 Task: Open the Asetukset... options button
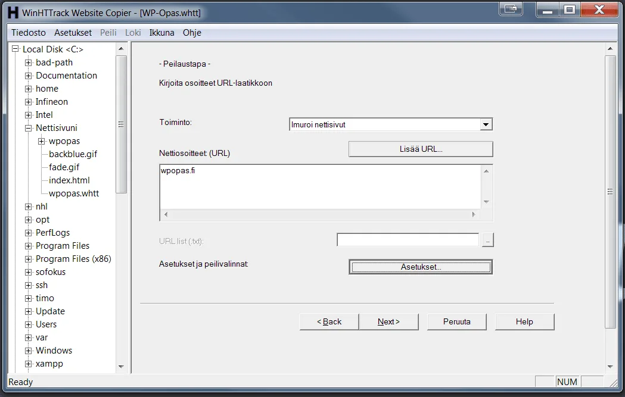click(x=421, y=267)
